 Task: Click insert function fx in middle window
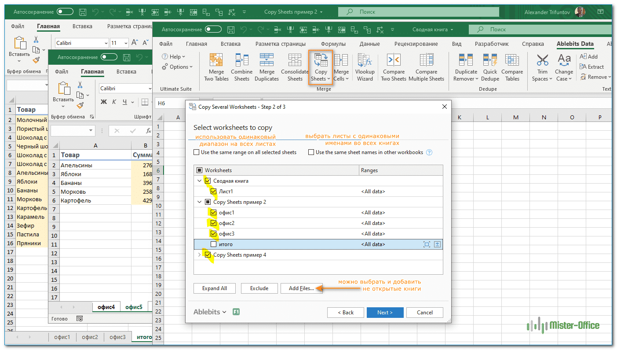point(149,131)
